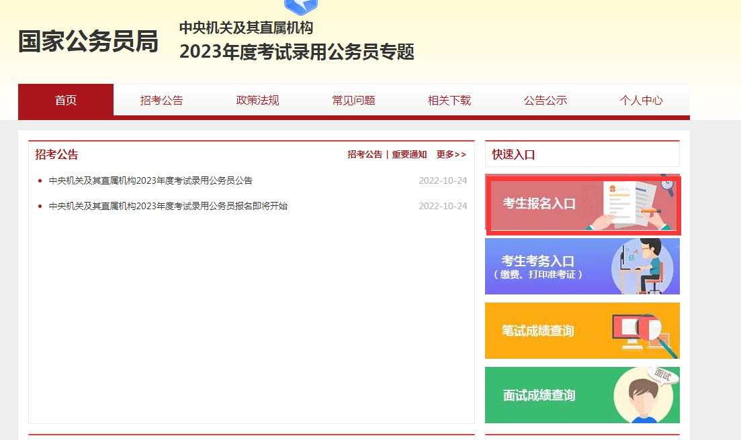This screenshot has height=440, width=741.
Task: Click the 2023年度考试录用公务员专题 heading
Action: coord(297,52)
